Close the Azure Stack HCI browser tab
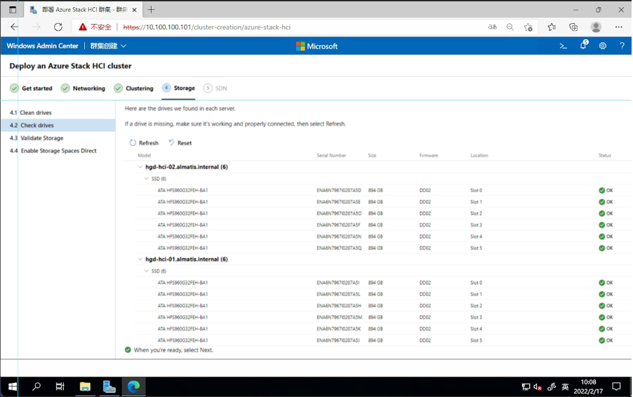Image resolution: width=633 pixels, height=397 pixels. [x=135, y=10]
